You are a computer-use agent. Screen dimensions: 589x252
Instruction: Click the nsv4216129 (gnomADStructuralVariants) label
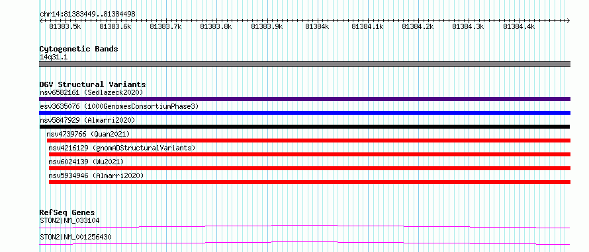coord(122,148)
